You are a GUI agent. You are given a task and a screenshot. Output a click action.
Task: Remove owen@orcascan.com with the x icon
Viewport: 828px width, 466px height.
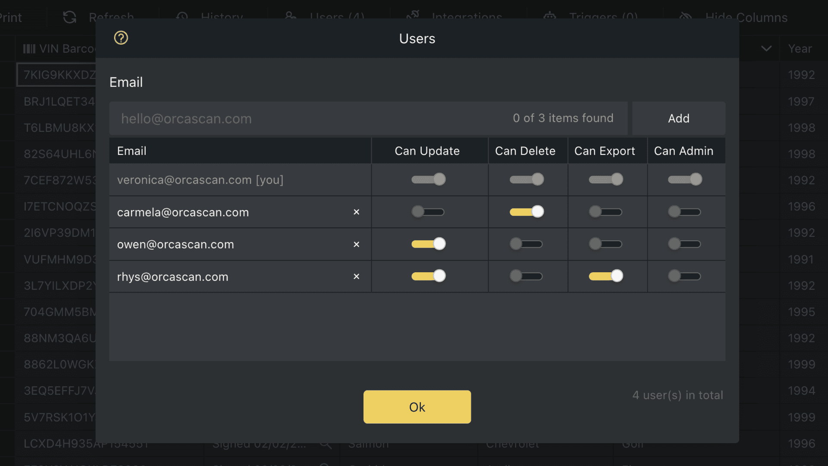coord(357,244)
